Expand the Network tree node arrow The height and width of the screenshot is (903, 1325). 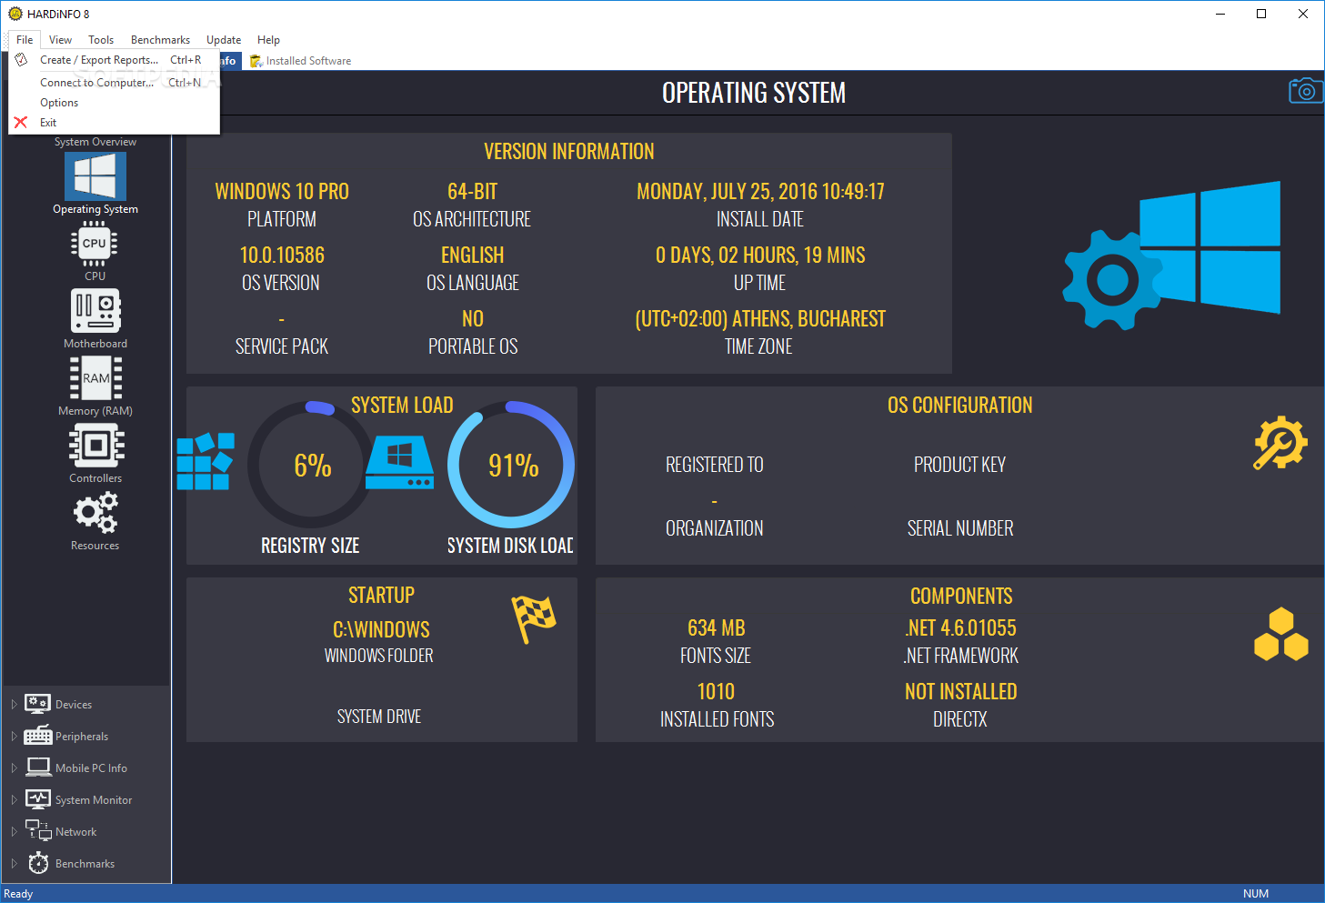pos(14,832)
